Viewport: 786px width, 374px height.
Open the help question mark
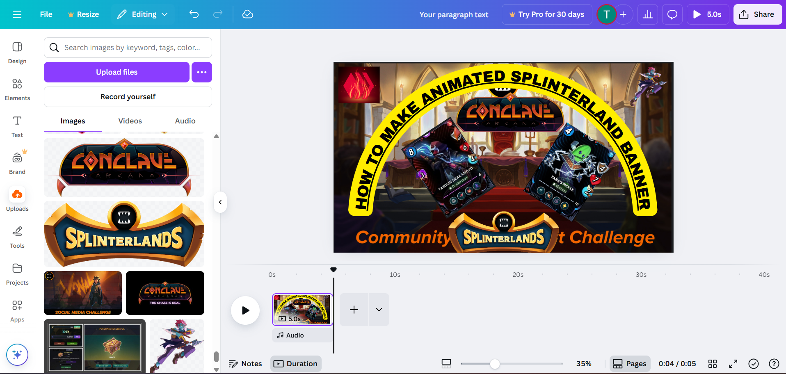[x=774, y=364]
